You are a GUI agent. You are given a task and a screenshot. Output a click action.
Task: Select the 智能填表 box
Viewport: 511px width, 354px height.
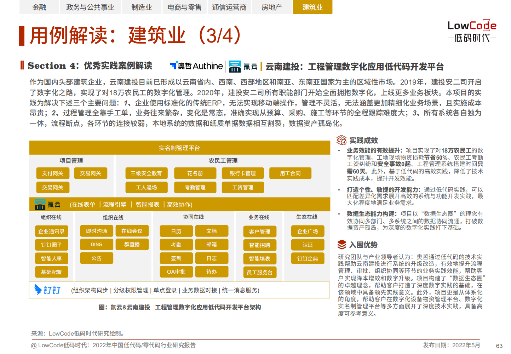coord(260,258)
